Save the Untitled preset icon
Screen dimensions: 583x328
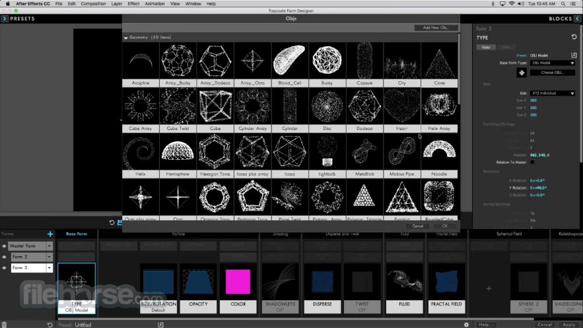coord(160,325)
